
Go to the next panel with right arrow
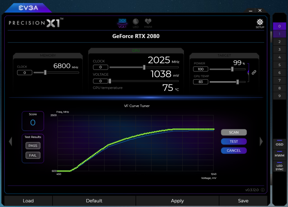(x=261, y=141)
